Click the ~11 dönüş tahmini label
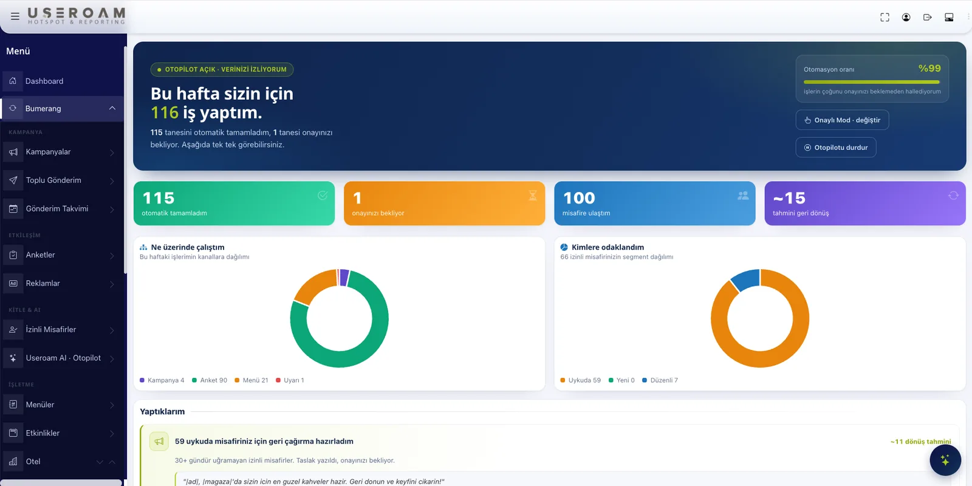Image resolution: width=972 pixels, height=486 pixels. 920,442
